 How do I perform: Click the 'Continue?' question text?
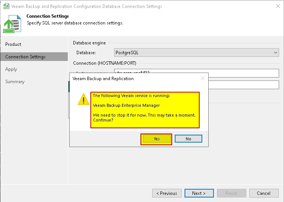(103, 120)
